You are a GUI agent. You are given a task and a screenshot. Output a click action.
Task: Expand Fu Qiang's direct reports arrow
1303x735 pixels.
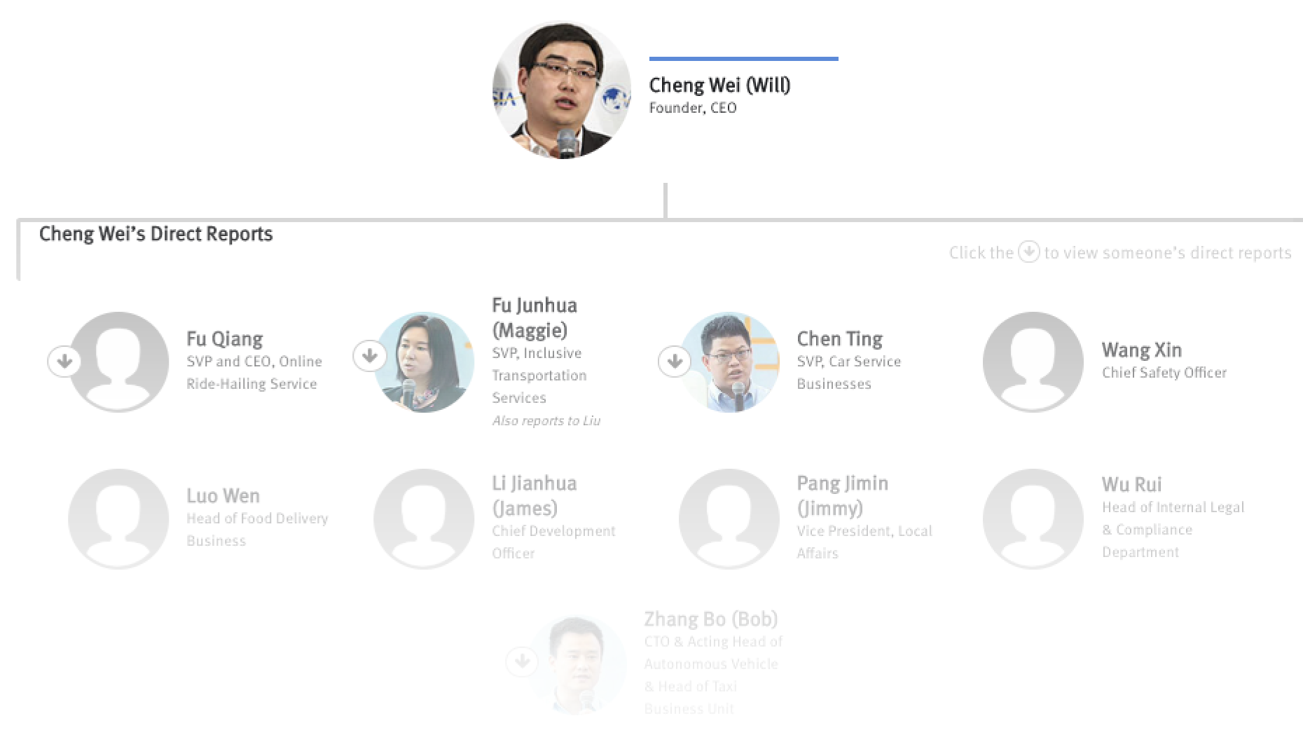coord(64,362)
